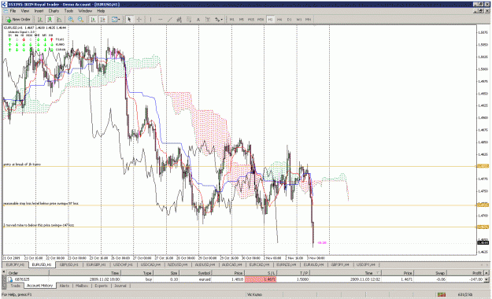
Task: Set timeframe to M15
Action: click(x=251, y=20)
